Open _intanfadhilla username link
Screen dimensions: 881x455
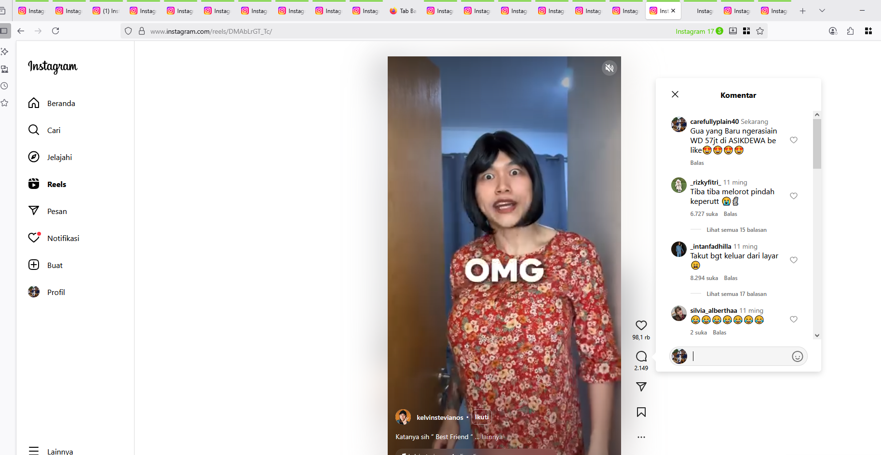tap(711, 246)
